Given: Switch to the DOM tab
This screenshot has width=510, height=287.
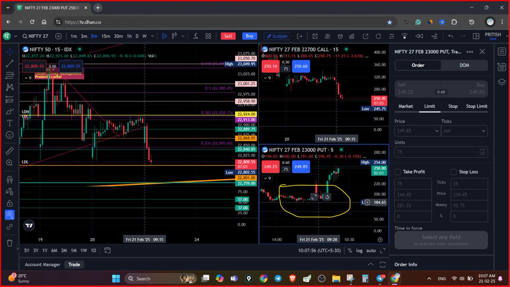Looking at the screenshot, I should click(x=465, y=65).
